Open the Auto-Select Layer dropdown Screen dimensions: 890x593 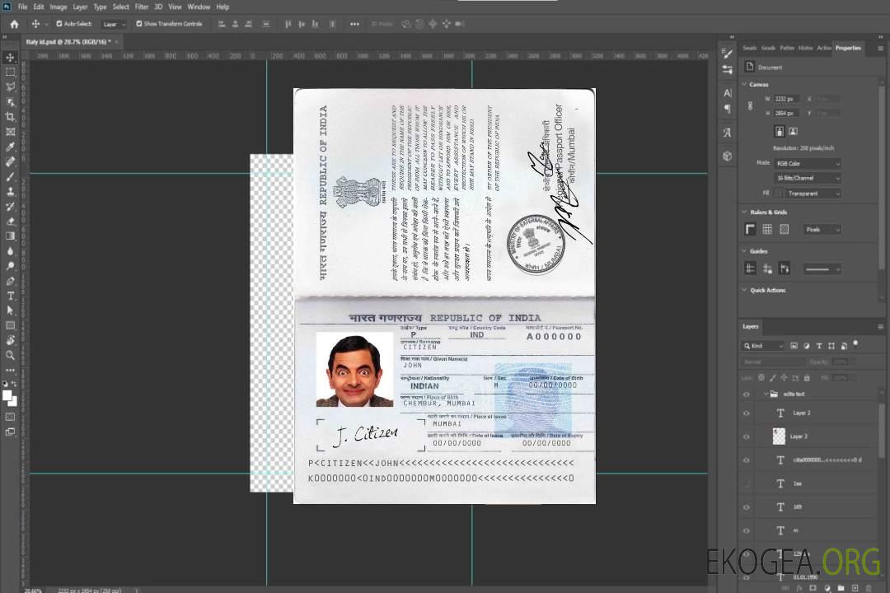(x=114, y=24)
